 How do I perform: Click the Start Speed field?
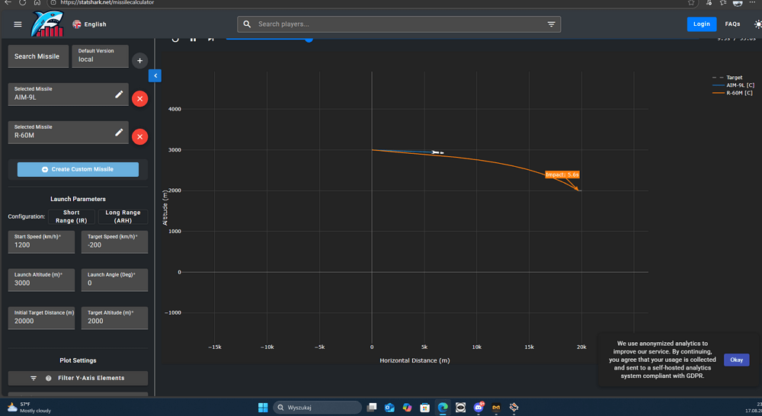coord(41,242)
